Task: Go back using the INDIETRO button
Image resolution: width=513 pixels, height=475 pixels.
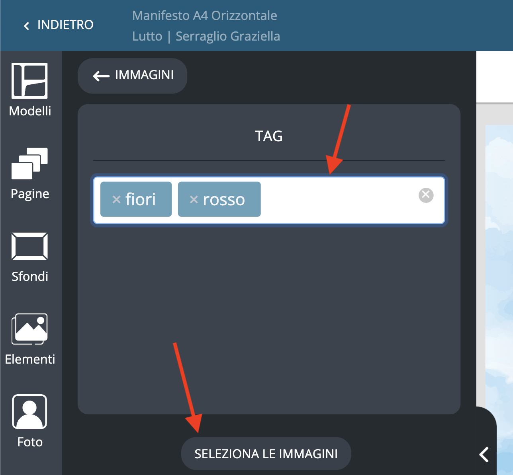Action: pyautogui.click(x=59, y=25)
